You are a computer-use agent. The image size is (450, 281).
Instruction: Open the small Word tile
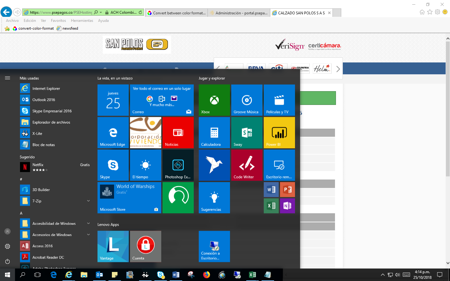(x=271, y=190)
